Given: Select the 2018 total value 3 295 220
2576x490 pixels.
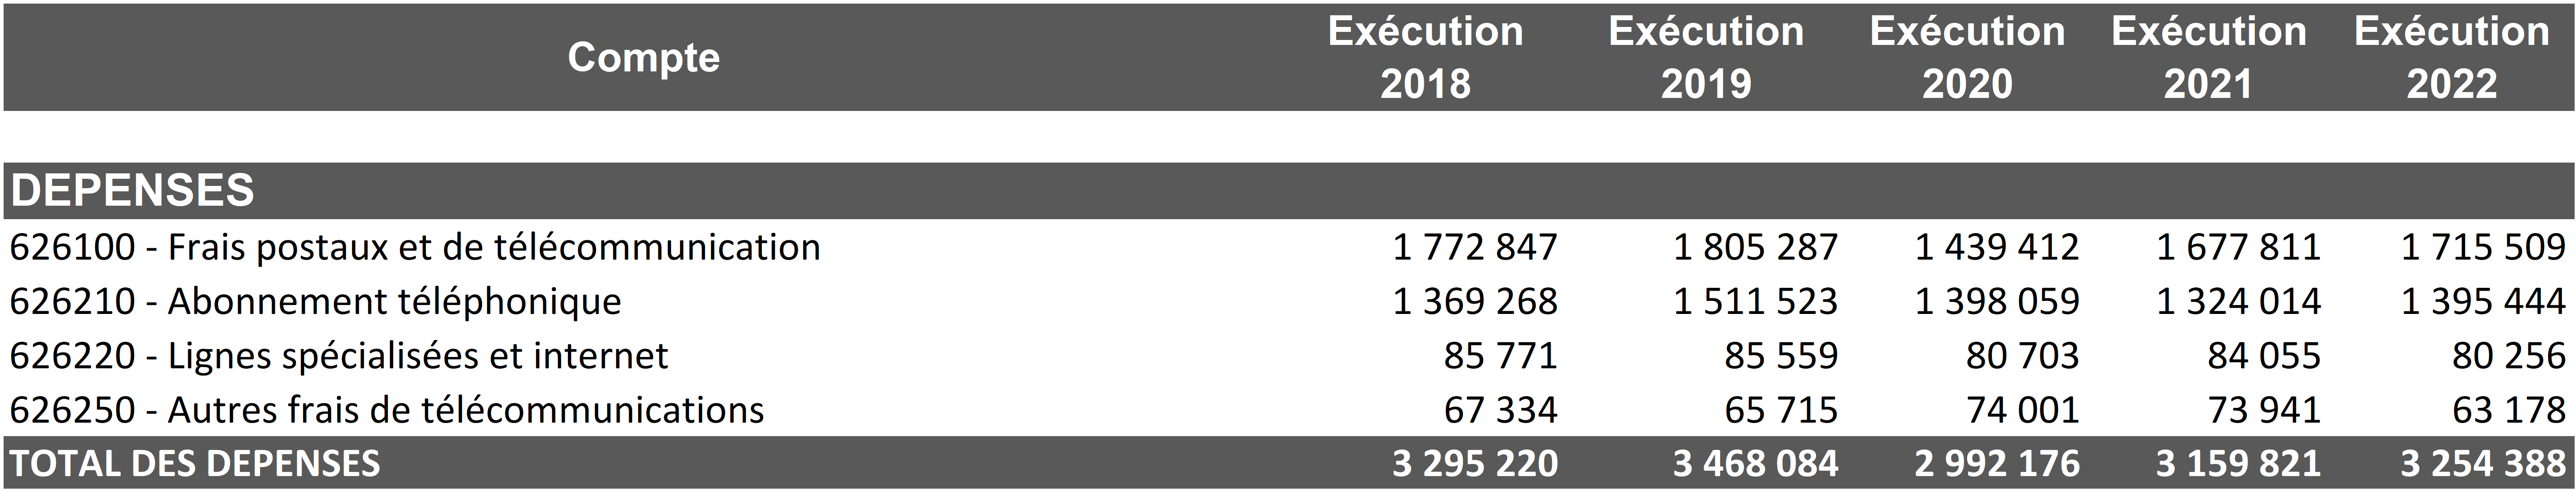Looking at the screenshot, I should coord(1475,464).
